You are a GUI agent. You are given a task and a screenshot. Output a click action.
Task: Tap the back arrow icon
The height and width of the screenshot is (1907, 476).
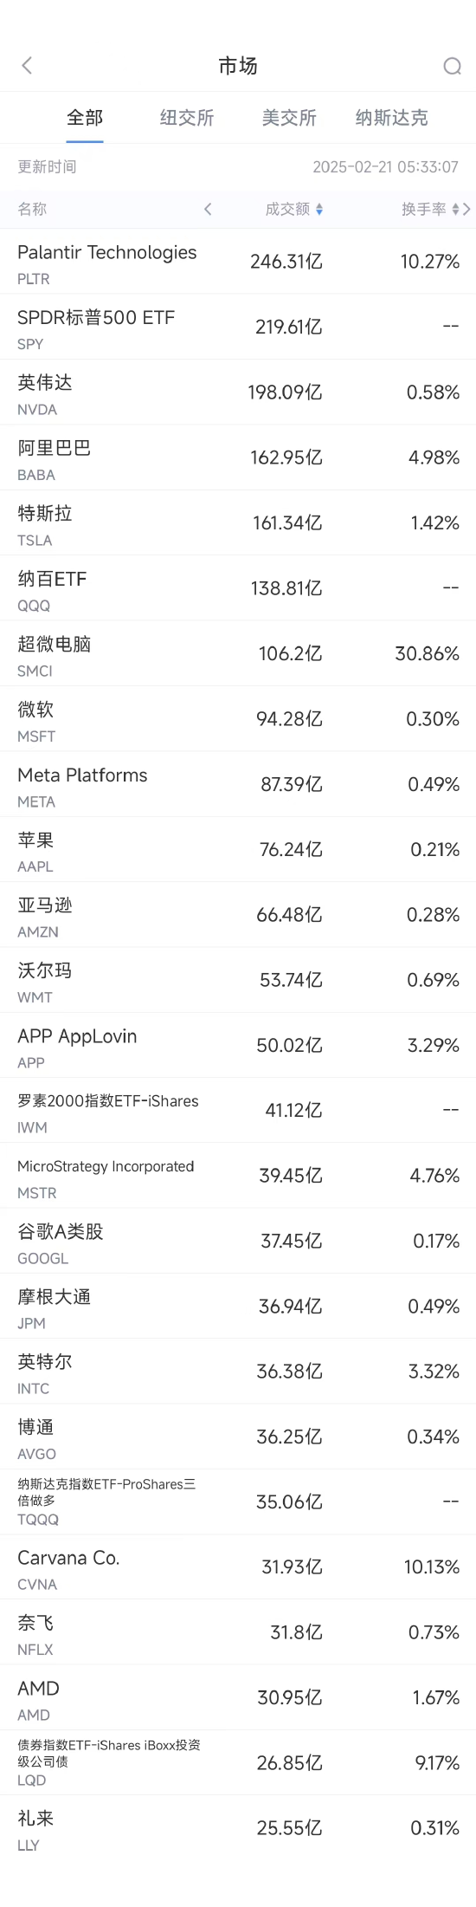pos(27,66)
